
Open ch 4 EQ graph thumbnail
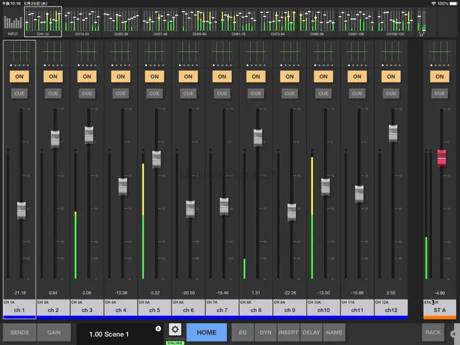(120, 52)
